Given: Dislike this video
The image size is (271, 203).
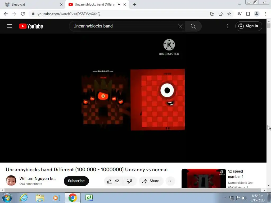Looking at the screenshot, I should pos(129,181).
